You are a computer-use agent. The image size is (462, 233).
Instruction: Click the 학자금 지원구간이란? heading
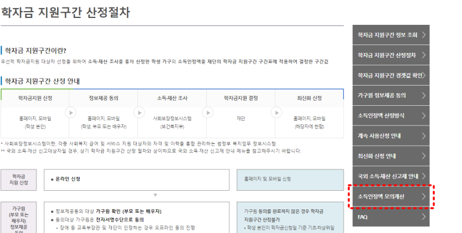[x=35, y=51]
